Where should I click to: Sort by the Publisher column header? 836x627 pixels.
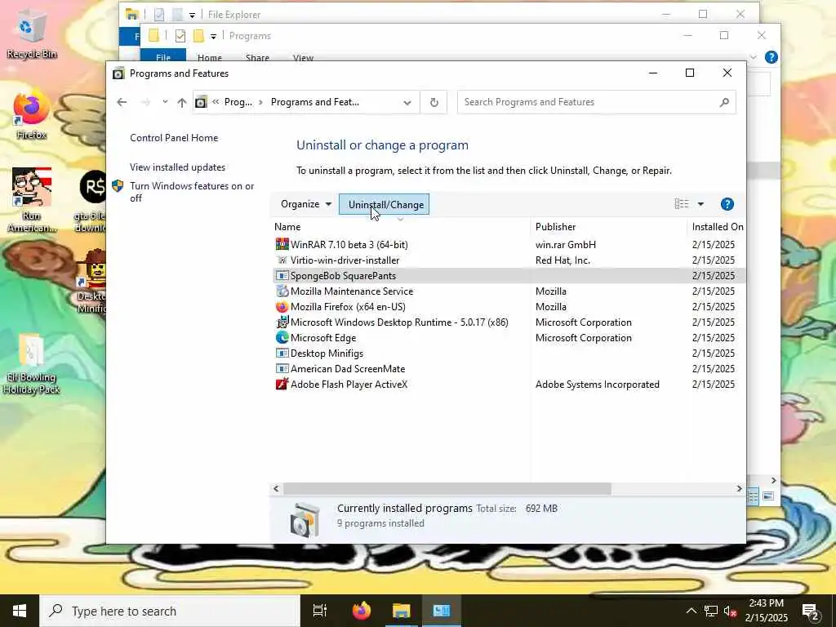click(609, 227)
